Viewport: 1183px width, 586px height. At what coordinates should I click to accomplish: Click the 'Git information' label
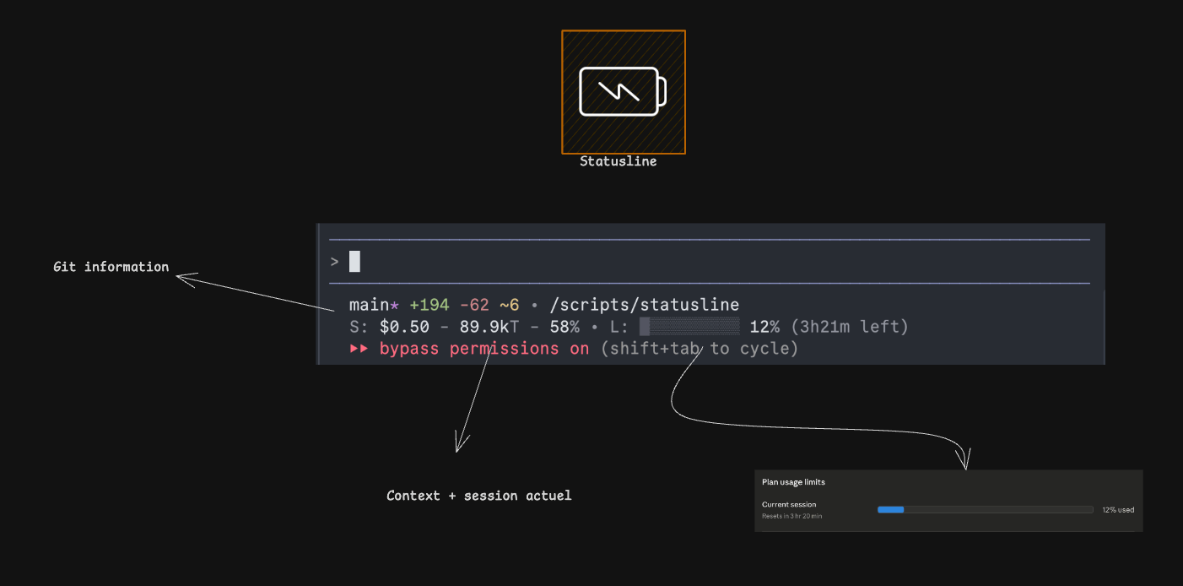111,267
